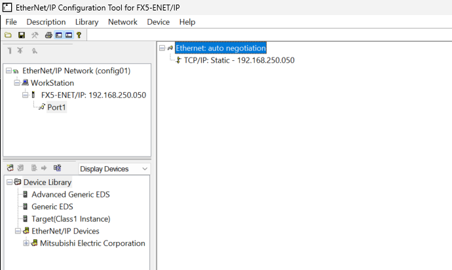
Task: Click the Print toolbar icon
Action: (48, 35)
